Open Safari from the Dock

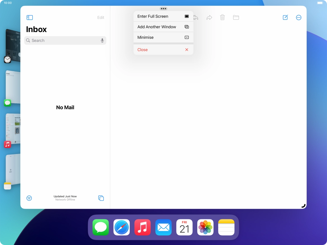(x=121, y=227)
